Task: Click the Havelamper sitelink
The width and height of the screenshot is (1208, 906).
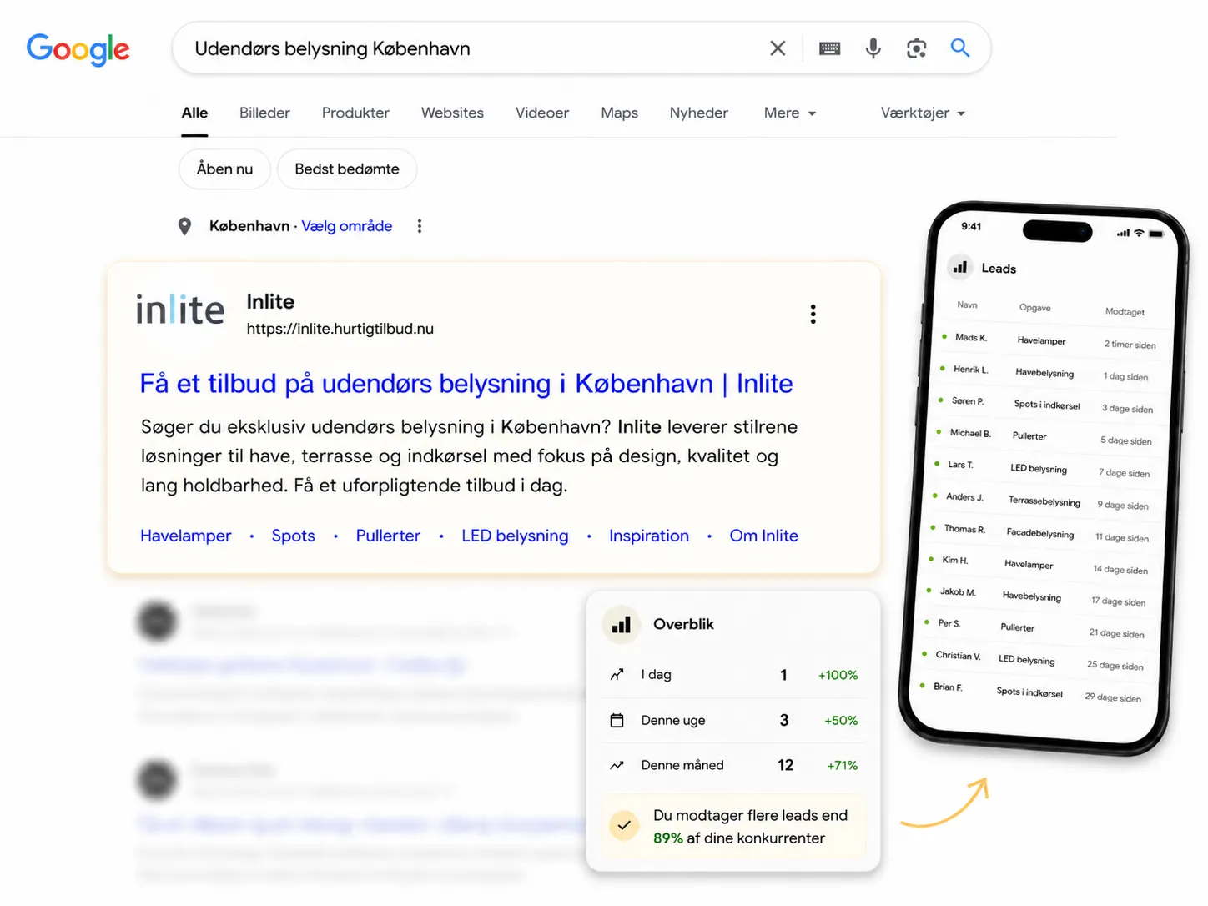Action: (186, 536)
